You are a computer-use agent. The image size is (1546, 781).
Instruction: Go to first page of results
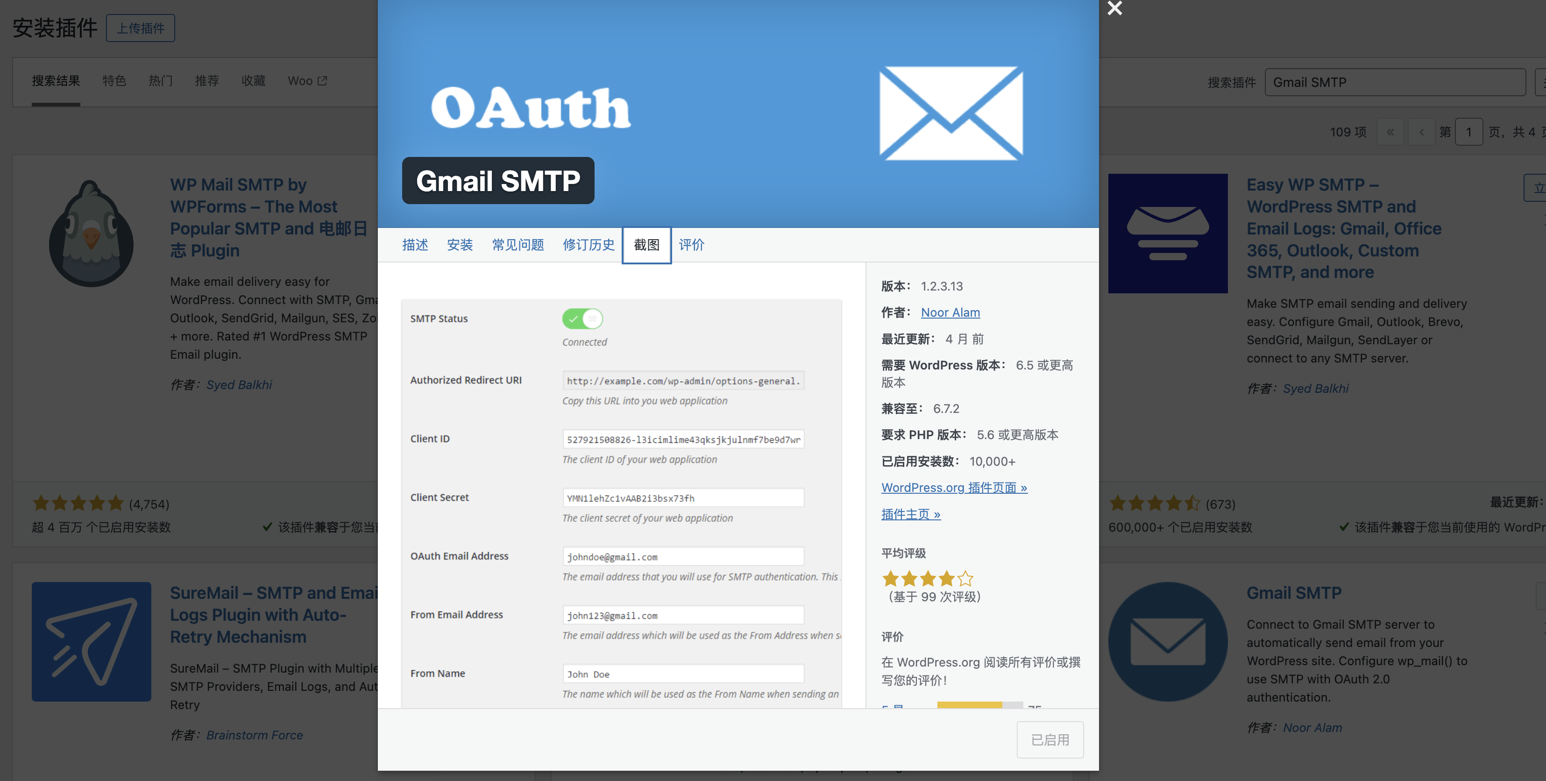pos(1390,132)
